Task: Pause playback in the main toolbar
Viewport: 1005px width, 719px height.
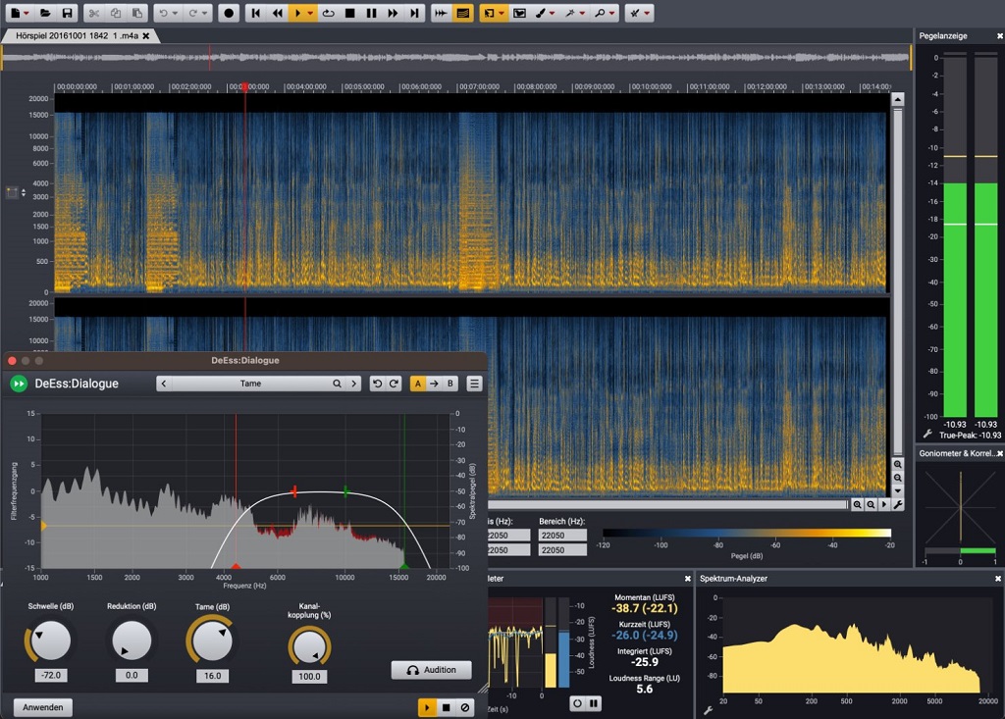Action: (371, 13)
